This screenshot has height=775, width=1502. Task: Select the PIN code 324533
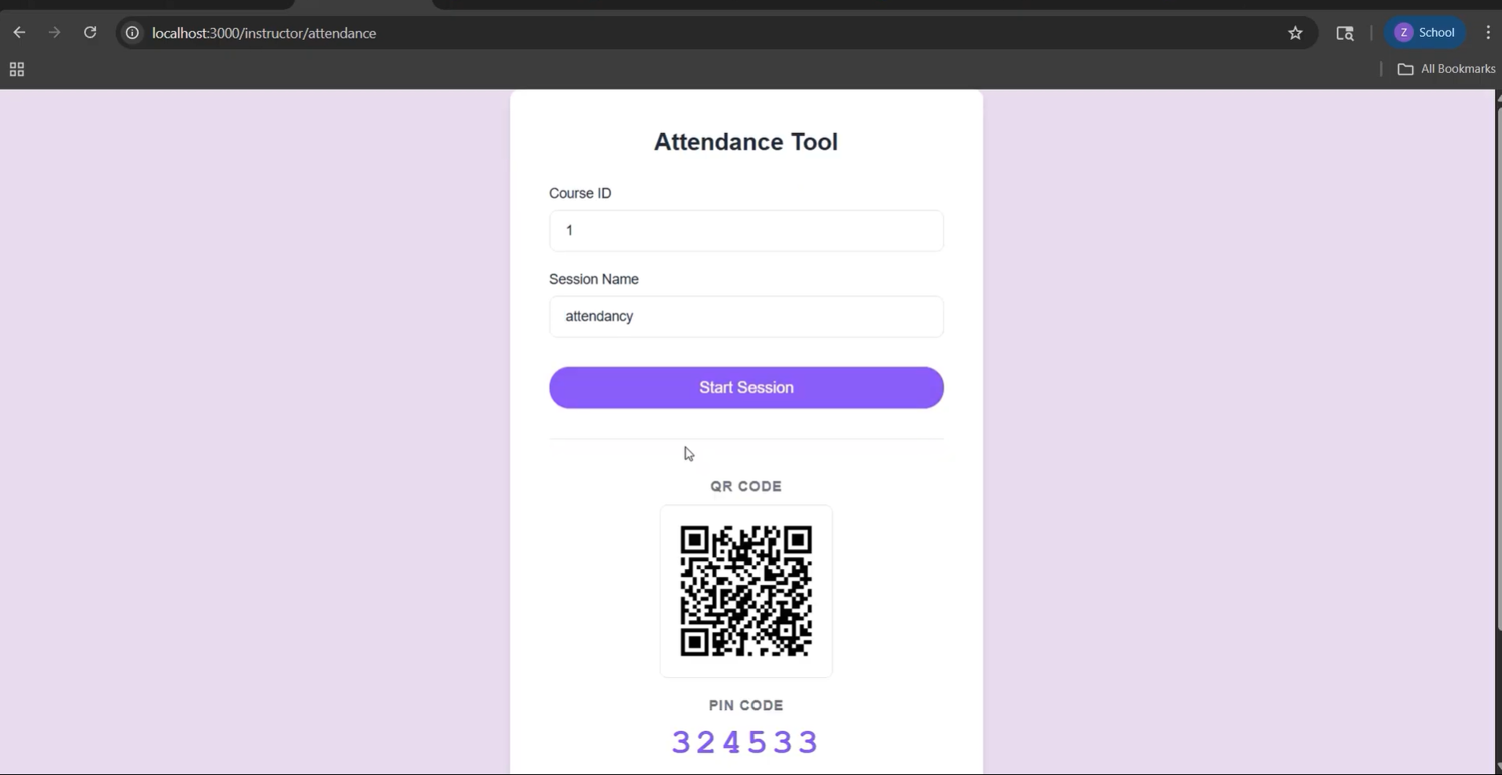point(745,741)
